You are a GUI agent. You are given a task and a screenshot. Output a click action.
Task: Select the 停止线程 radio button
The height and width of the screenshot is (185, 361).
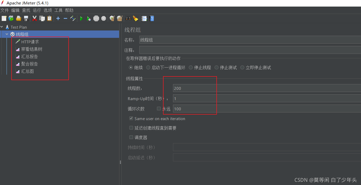[190, 67]
